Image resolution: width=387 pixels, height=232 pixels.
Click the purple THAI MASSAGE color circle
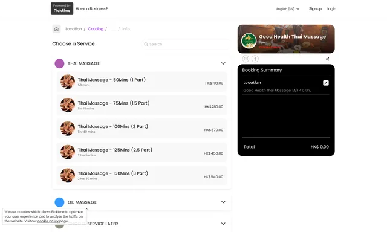59,63
